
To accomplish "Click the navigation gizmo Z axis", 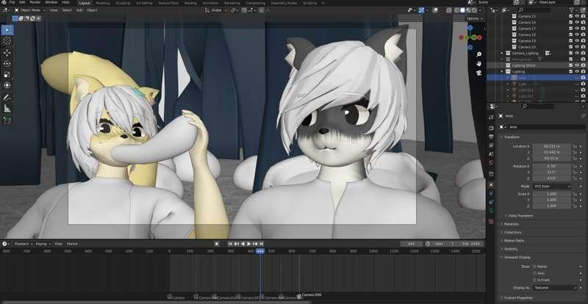I will [x=470, y=28].
